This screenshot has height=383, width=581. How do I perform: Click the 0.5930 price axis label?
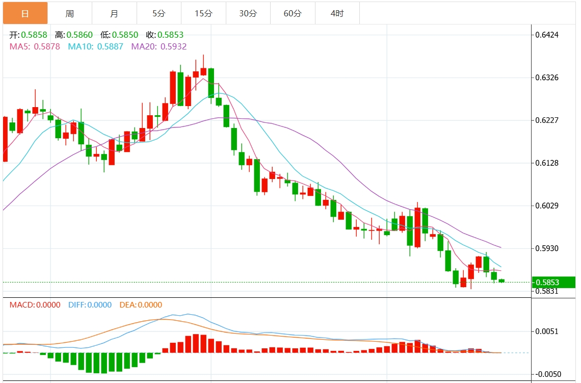547,248
